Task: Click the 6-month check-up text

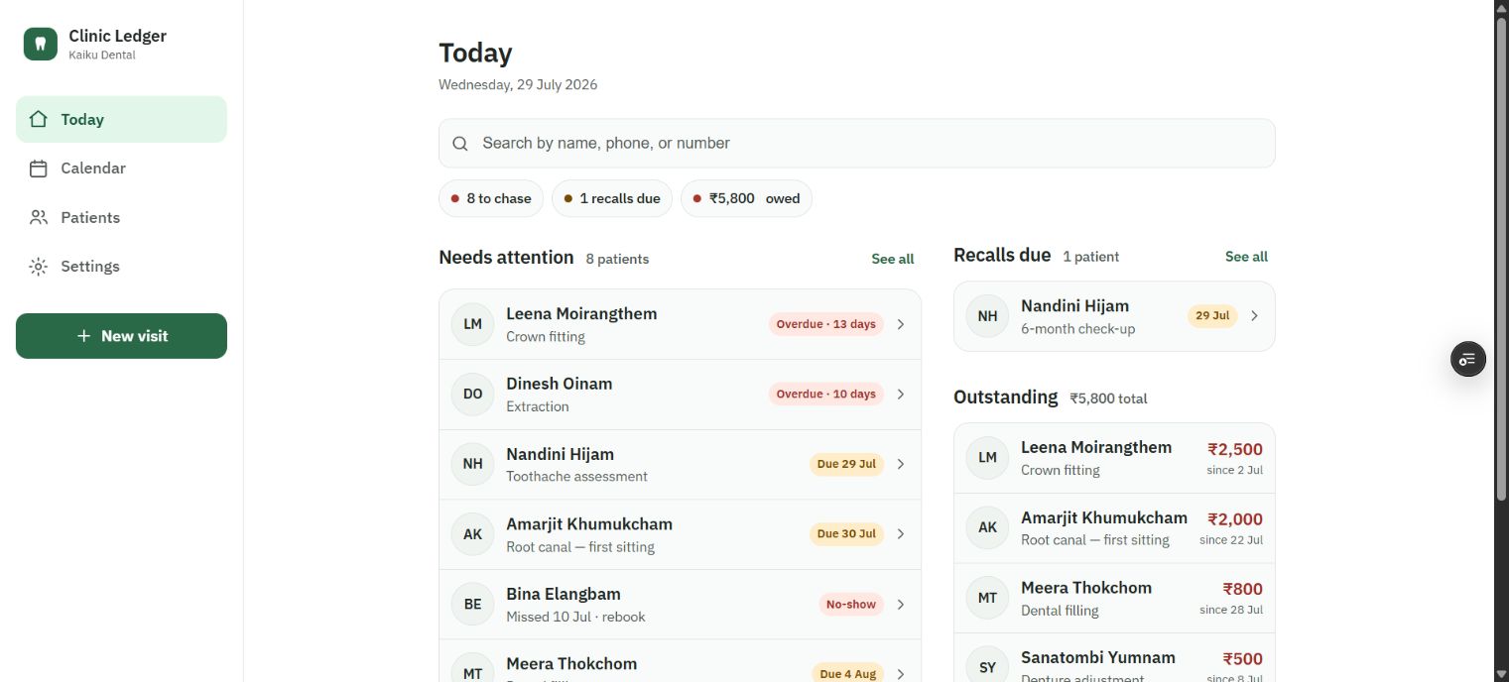Action: coord(1077,329)
